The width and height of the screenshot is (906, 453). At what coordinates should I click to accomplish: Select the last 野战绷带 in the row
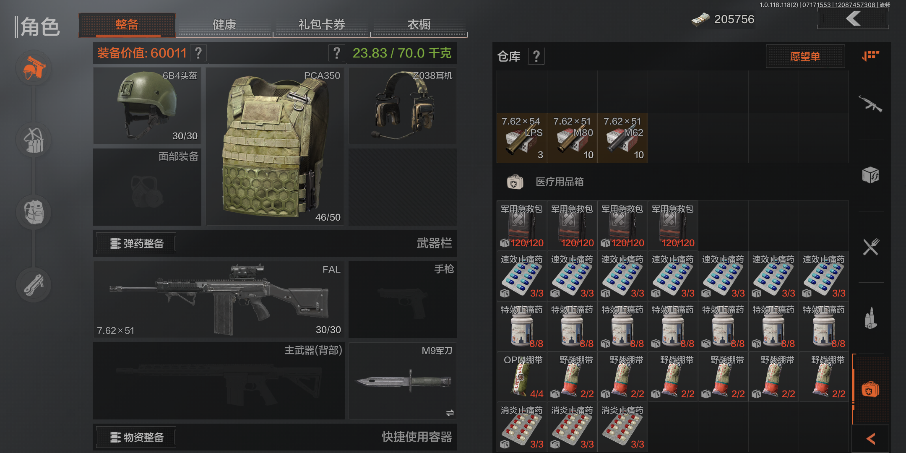tap(824, 377)
